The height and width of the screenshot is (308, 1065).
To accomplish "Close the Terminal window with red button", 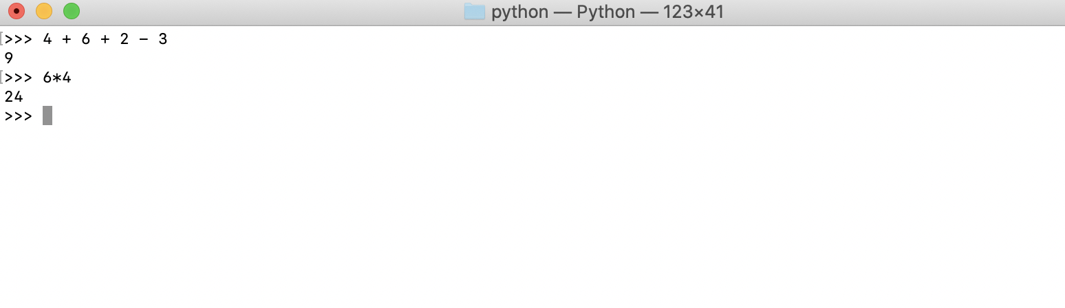I will click(x=17, y=12).
